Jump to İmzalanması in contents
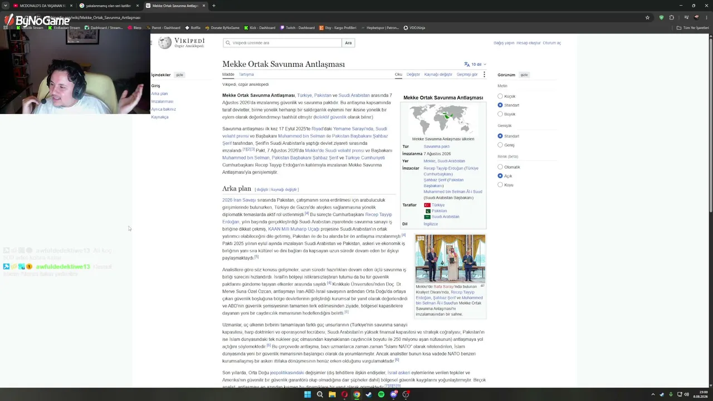The height and width of the screenshot is (401, 713). point(162,101)
